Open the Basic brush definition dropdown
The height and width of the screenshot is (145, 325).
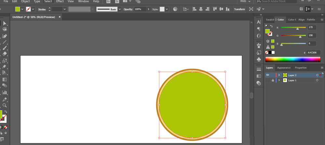pos(120,9)
